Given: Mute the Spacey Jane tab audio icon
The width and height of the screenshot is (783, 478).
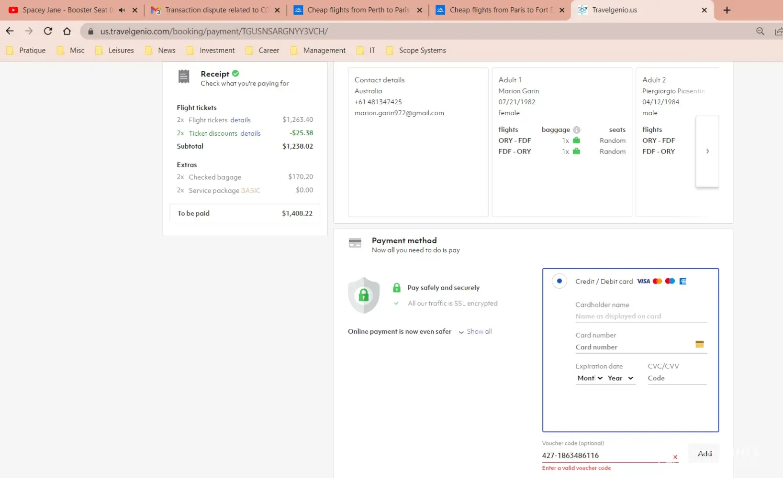Looking at the screenshot, I should 122,10.
